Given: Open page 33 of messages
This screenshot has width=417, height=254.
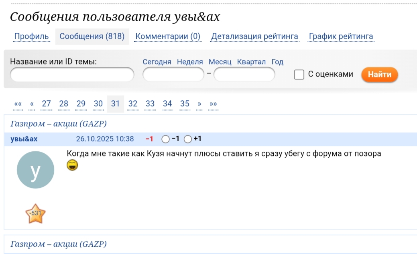Looking at the screenshot, I should tap(150, 104).
